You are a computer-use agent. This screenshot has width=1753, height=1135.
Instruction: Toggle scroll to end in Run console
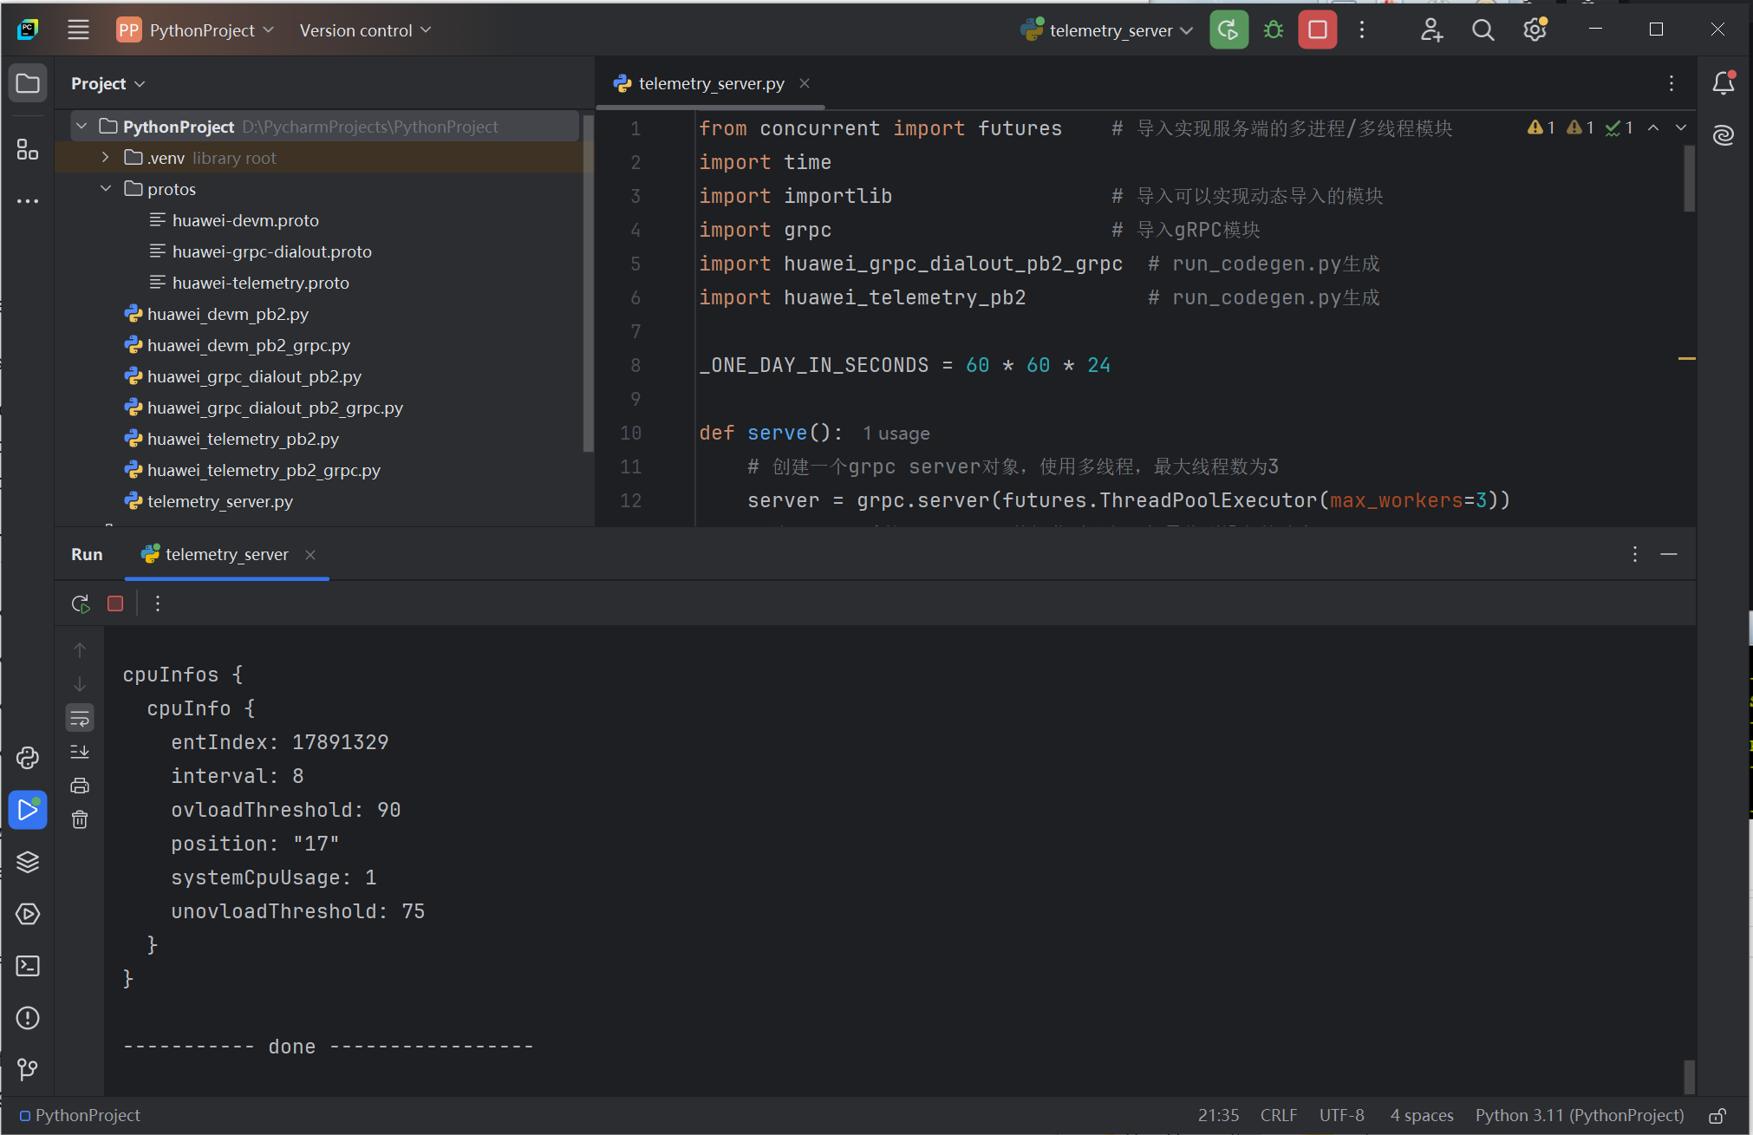tap(80, 752)
